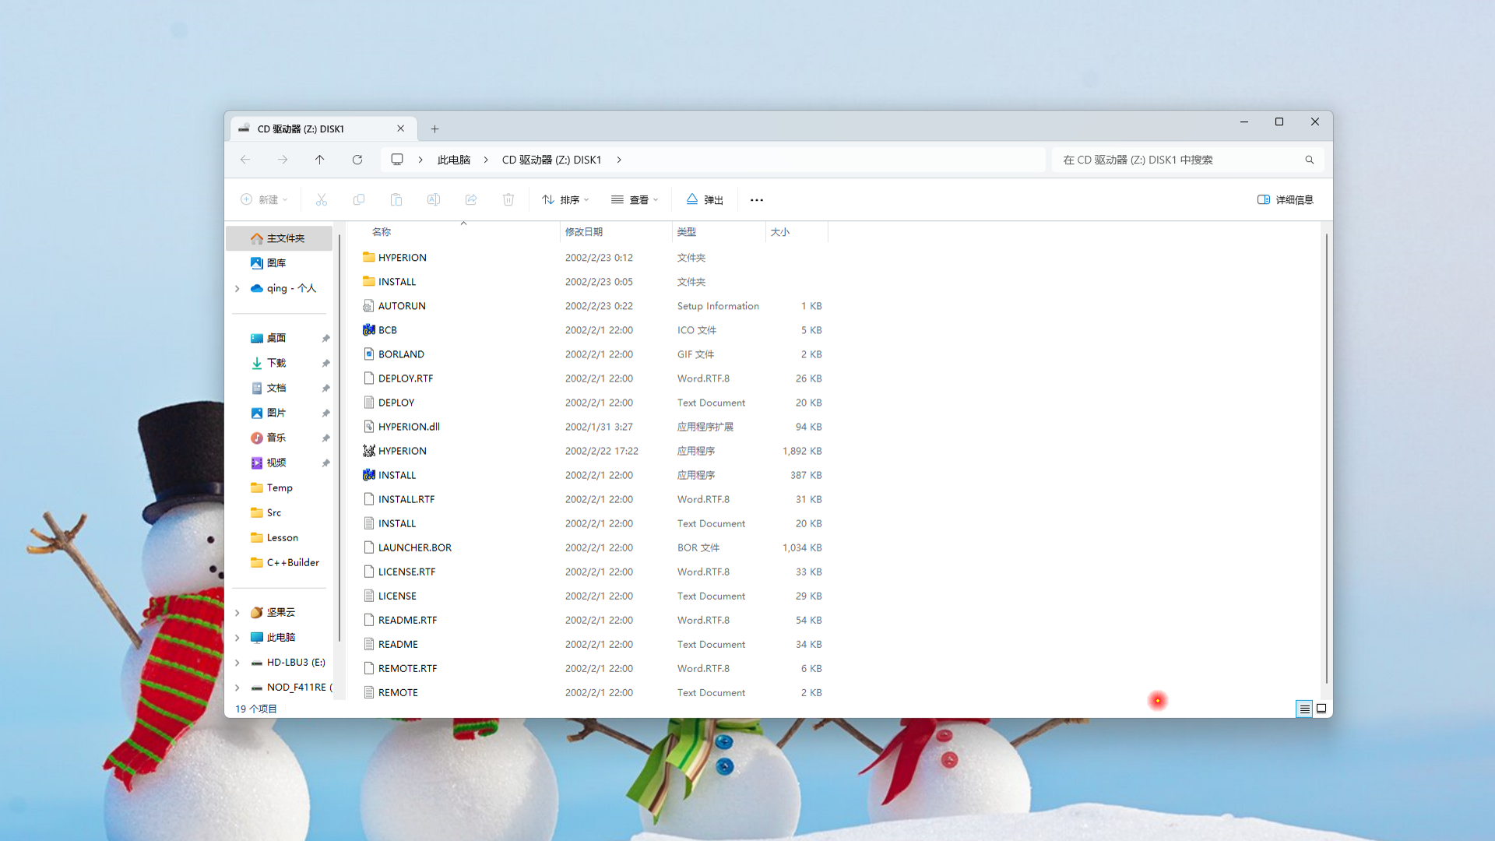The image size is (1495, 841).
Task: Open the INSTALL application executable
Action: point(396,475)
